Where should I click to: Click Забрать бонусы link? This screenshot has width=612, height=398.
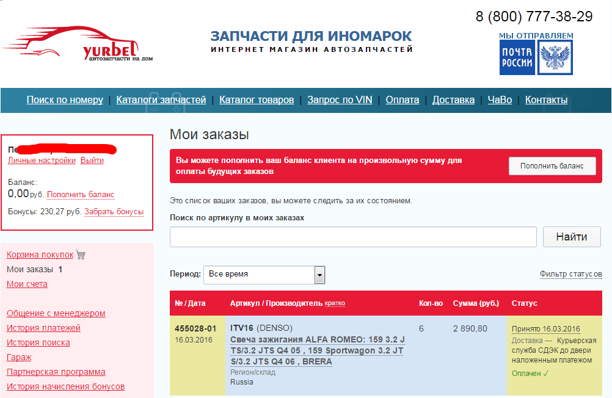point(114,212)
